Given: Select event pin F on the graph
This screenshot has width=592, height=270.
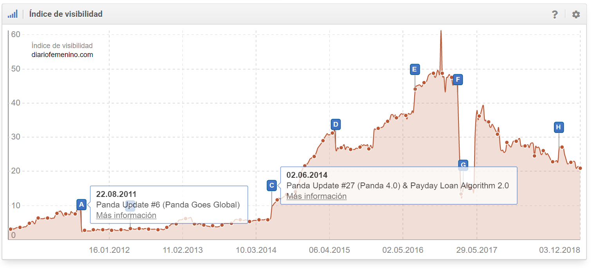Looking at the screenshot, I should (x=457, y=80).
